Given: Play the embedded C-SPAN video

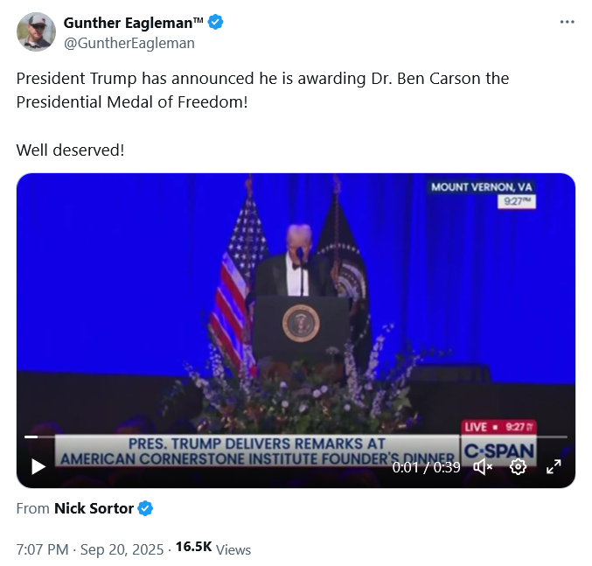Looking at the screenshot, I should coord(38,466).
